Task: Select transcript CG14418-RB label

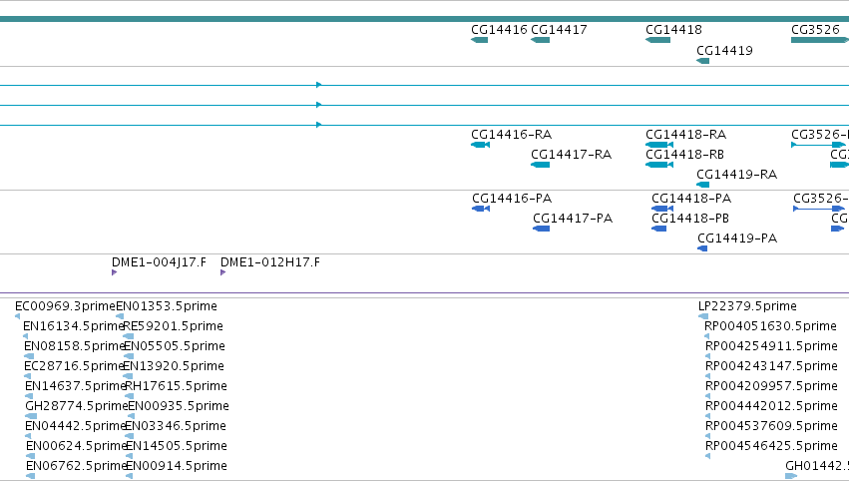Action: pyautogui.click(x=685, y=155)
